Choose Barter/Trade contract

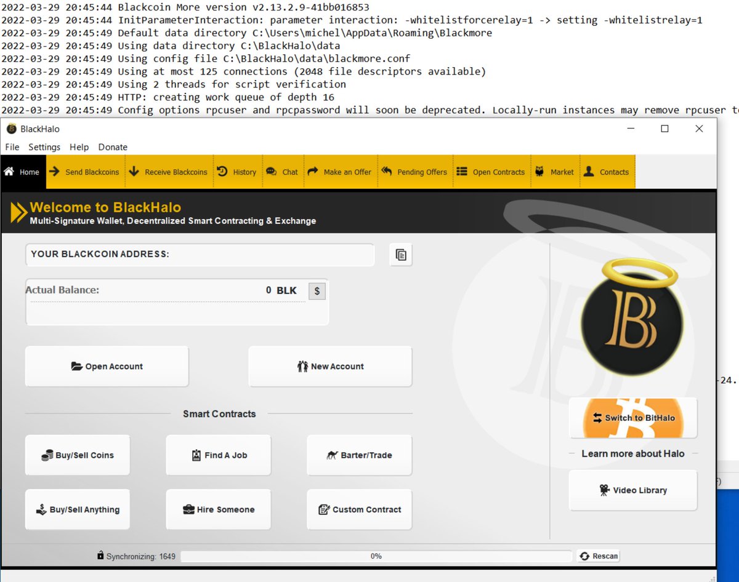pos(360,455)
